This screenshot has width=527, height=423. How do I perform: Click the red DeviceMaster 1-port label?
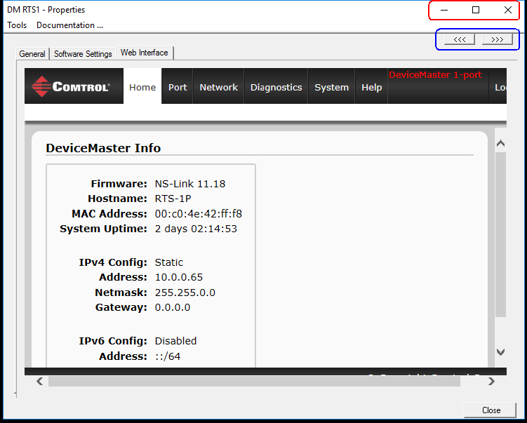point(435,74)
